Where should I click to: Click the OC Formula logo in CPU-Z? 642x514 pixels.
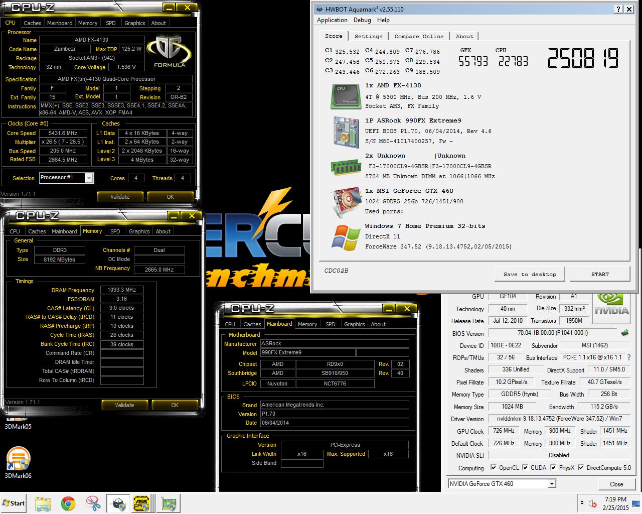(170, 51)
